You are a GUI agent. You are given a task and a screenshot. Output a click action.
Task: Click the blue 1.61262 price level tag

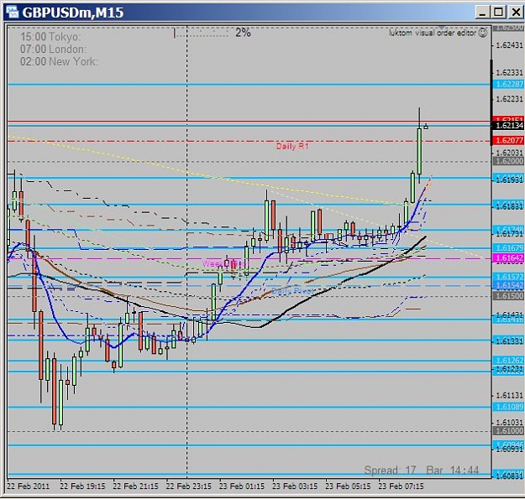[508, 361]
